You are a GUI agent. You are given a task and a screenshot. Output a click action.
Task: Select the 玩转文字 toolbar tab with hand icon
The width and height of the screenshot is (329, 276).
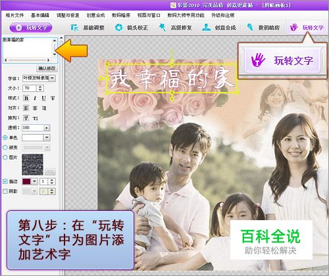pos(307,28)
